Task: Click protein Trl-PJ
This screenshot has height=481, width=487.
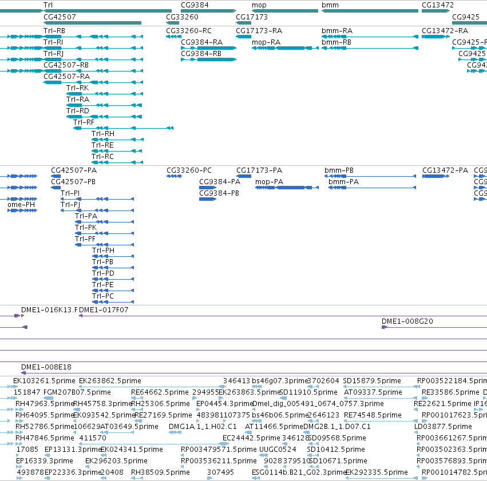Action: (70, 205)
